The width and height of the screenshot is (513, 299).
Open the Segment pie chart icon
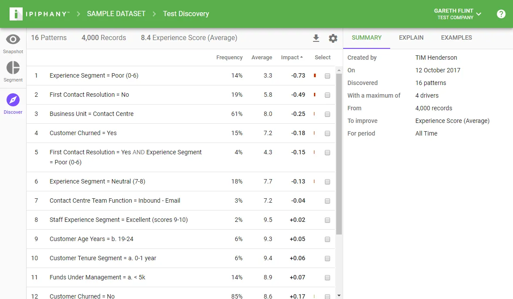click(13, 68)
